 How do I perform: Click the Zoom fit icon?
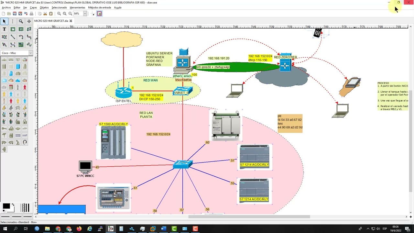[65, 14]
